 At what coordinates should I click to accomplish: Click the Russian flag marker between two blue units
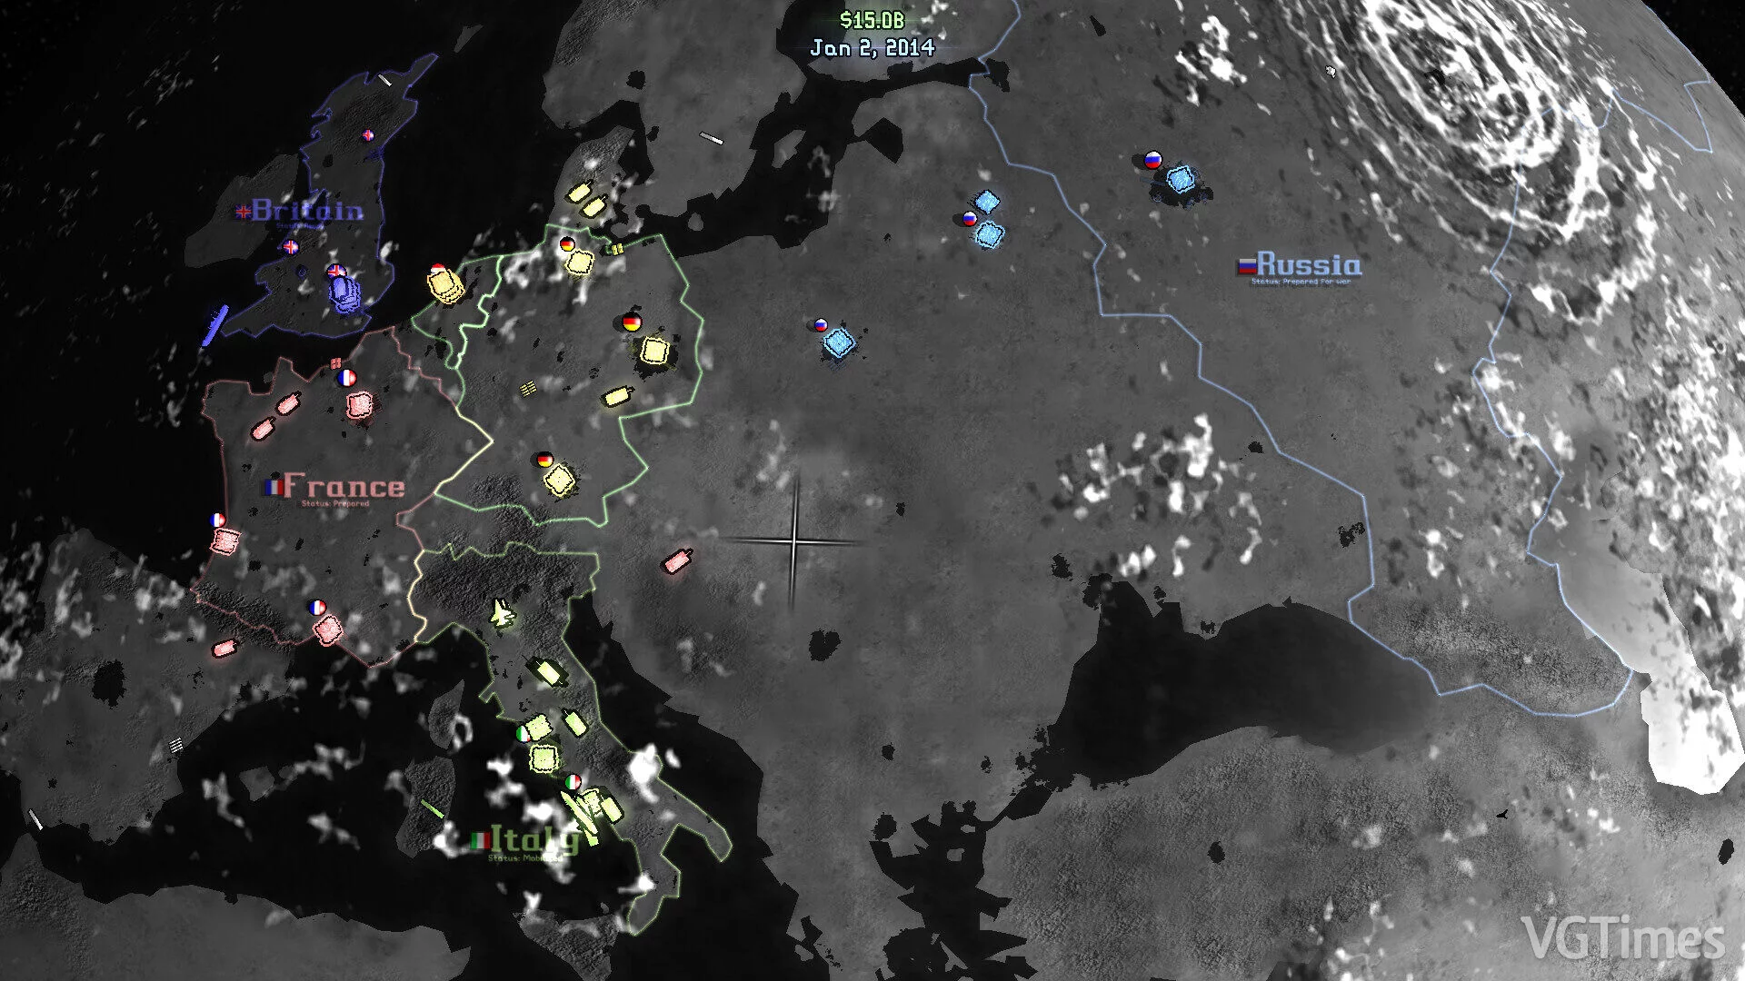pyautogui.click(x=970, y=219)
